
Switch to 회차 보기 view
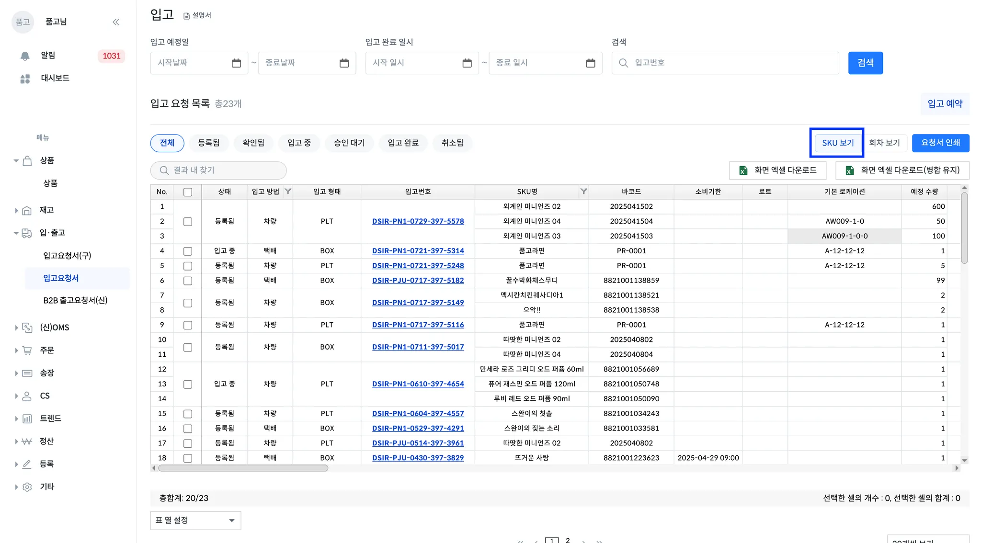884,143
